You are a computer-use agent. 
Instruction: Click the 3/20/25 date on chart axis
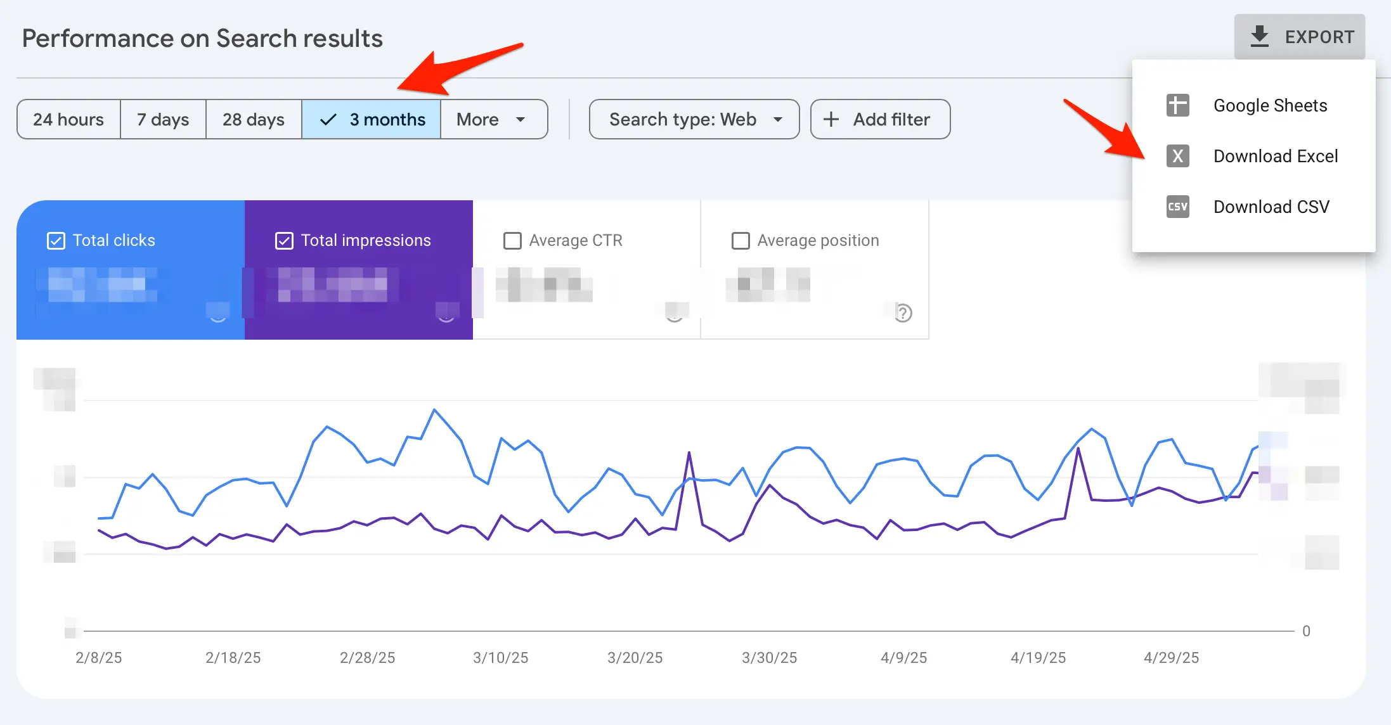635,658
